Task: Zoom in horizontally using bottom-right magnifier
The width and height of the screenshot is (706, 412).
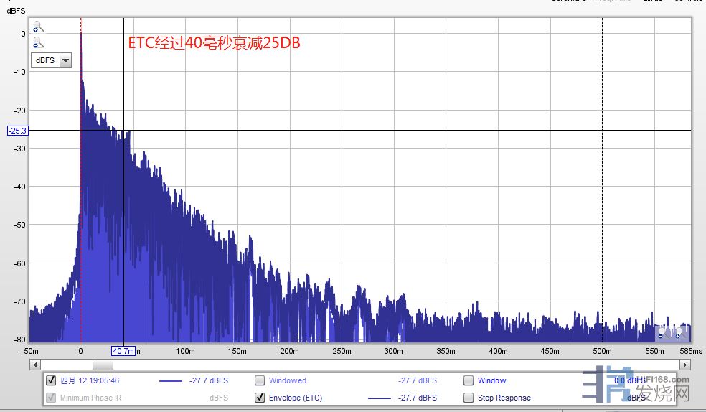Action: click(679, 334)
